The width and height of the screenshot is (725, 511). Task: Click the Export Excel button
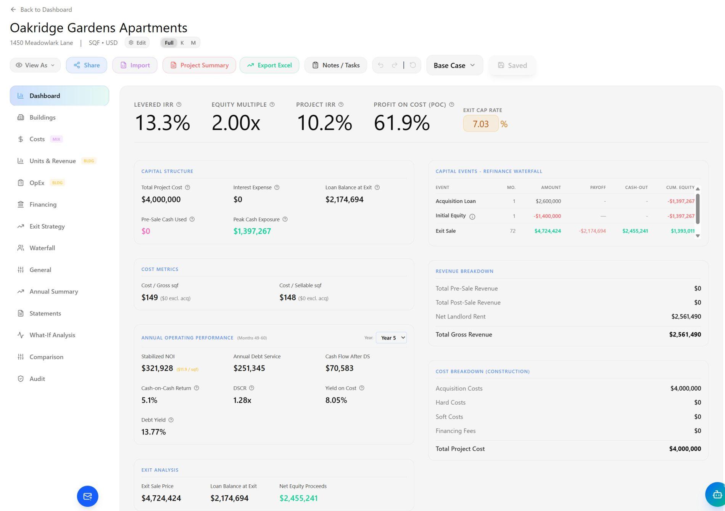click(x=269, y=65)
